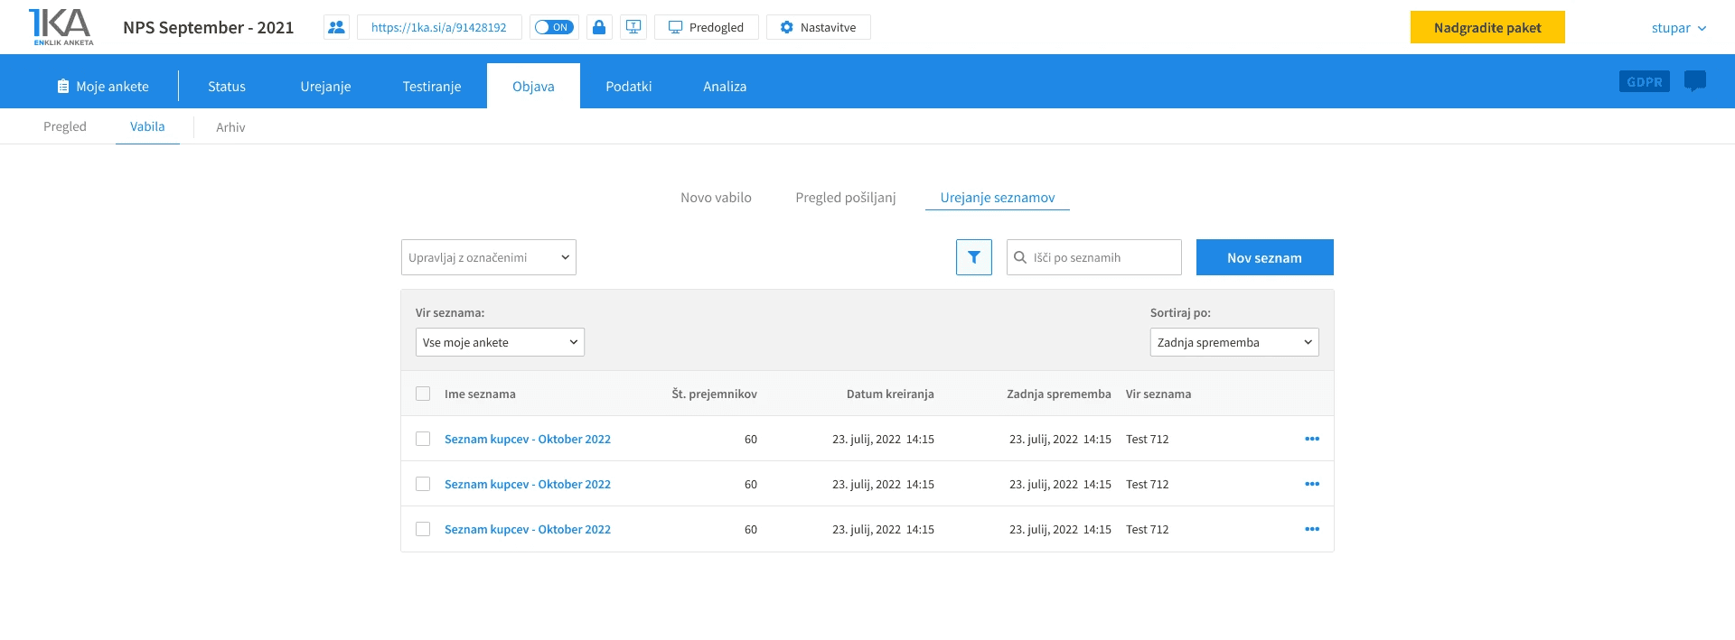
Task: Open the Arhiv subtab
Action: click(230, 127)
